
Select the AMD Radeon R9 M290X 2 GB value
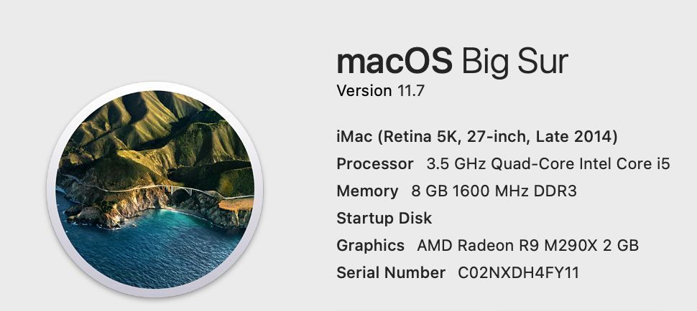527,245
